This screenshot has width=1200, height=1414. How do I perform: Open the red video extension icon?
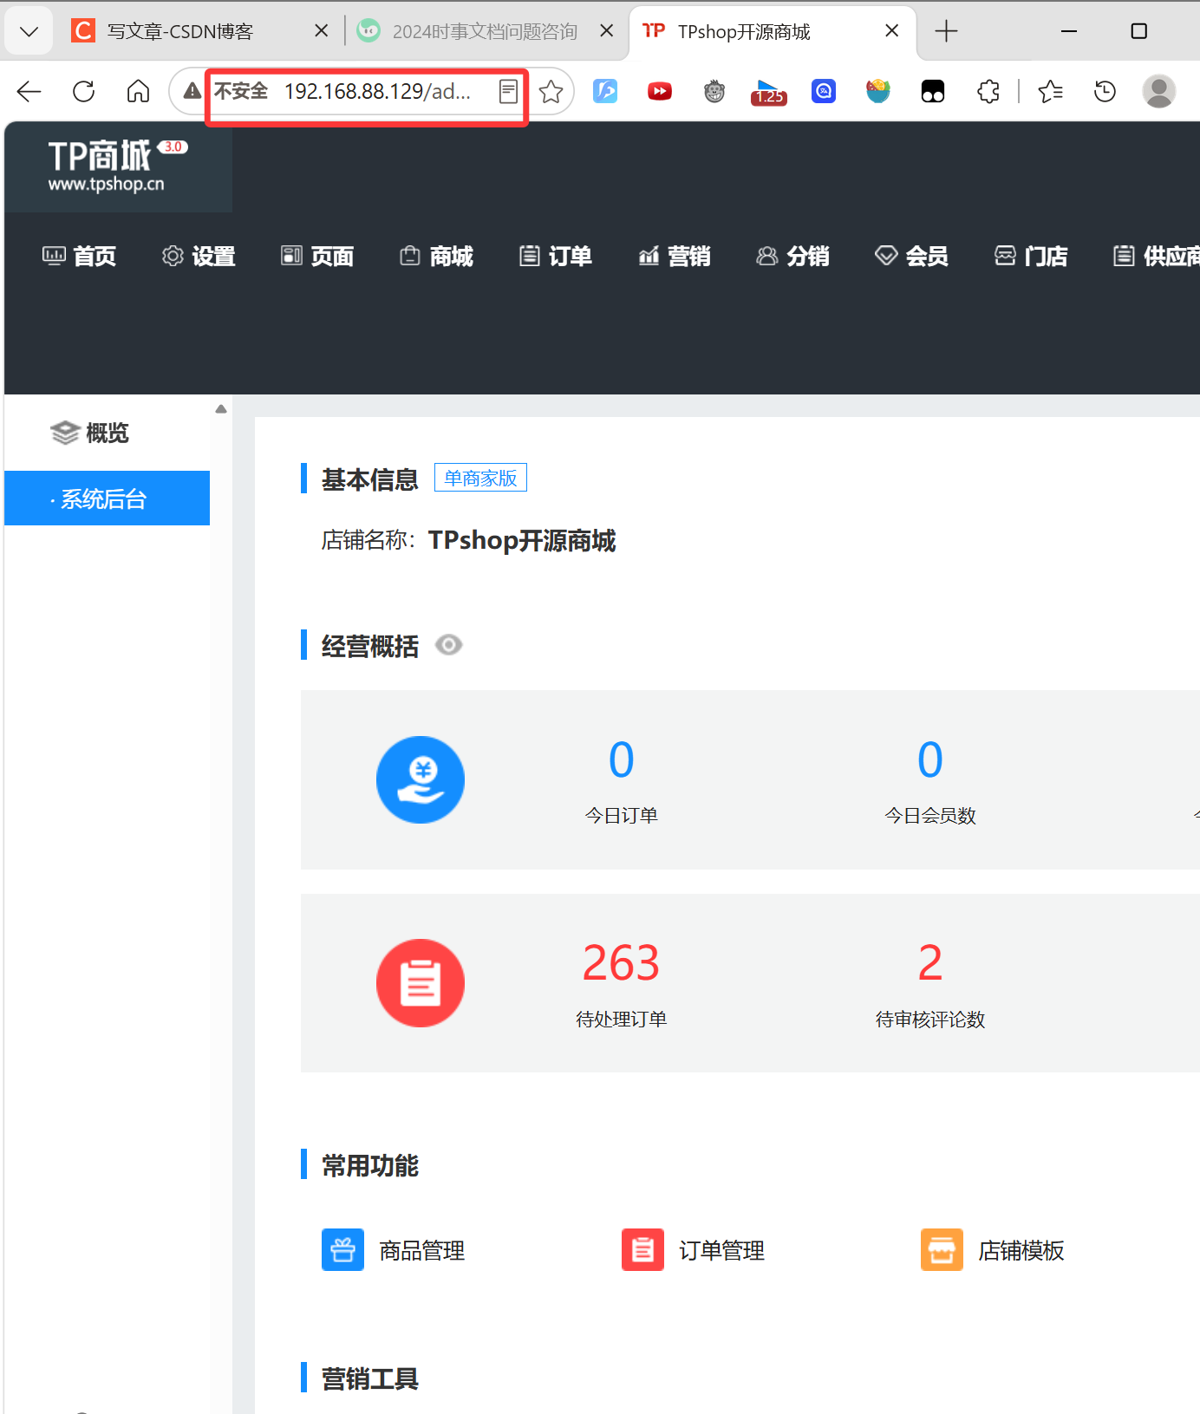tap(660, 90)
